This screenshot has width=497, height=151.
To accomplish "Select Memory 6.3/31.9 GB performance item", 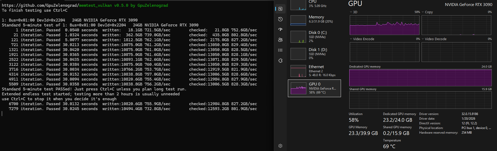I will pyautogui.click(x=314, y=20).
